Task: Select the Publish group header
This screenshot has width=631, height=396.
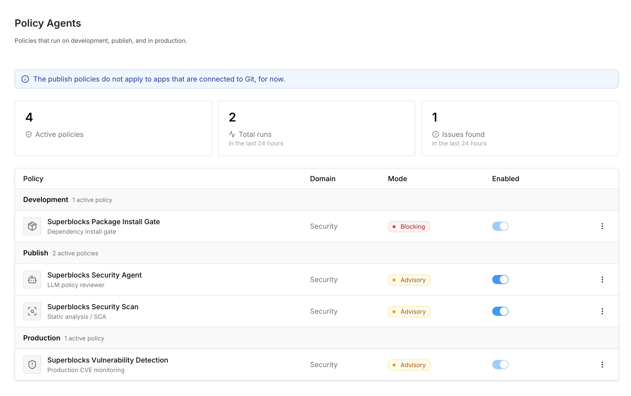Action: (317, 253)
